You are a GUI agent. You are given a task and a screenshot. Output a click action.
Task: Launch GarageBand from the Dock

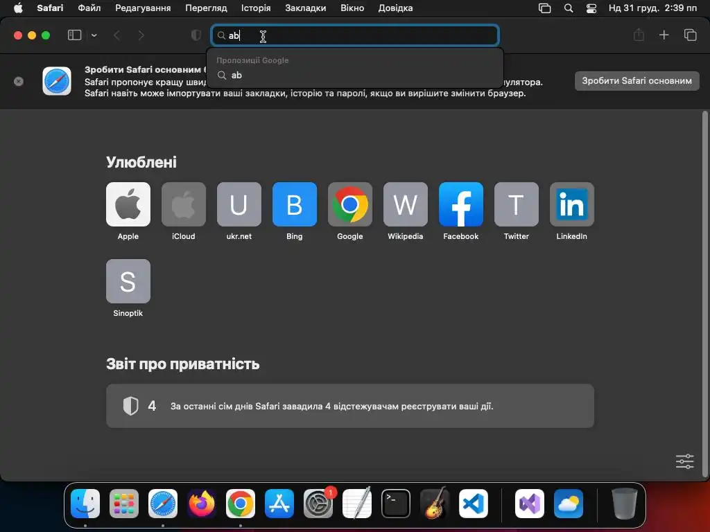click(x=435, y=504)
